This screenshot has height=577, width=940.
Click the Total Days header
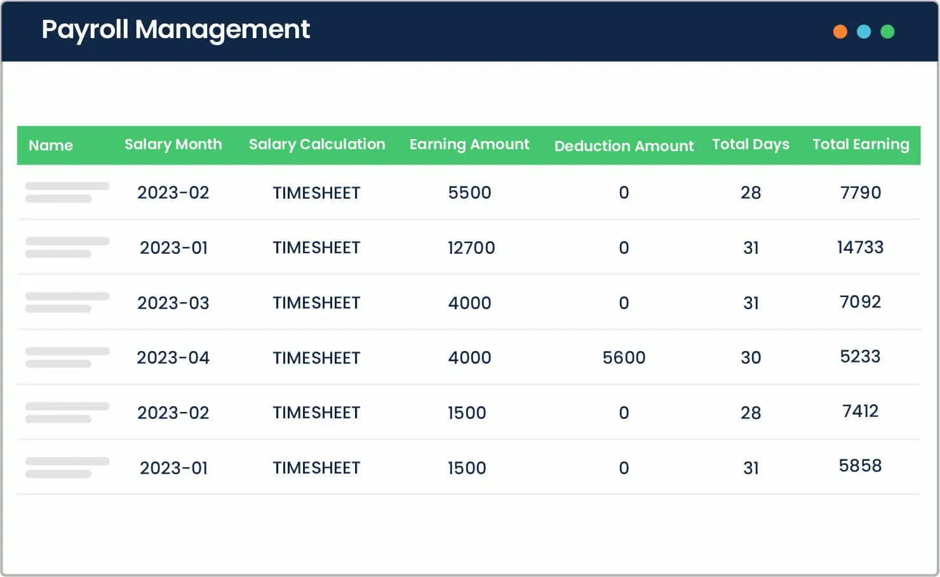pyautogui.click(x=751, y=145)
